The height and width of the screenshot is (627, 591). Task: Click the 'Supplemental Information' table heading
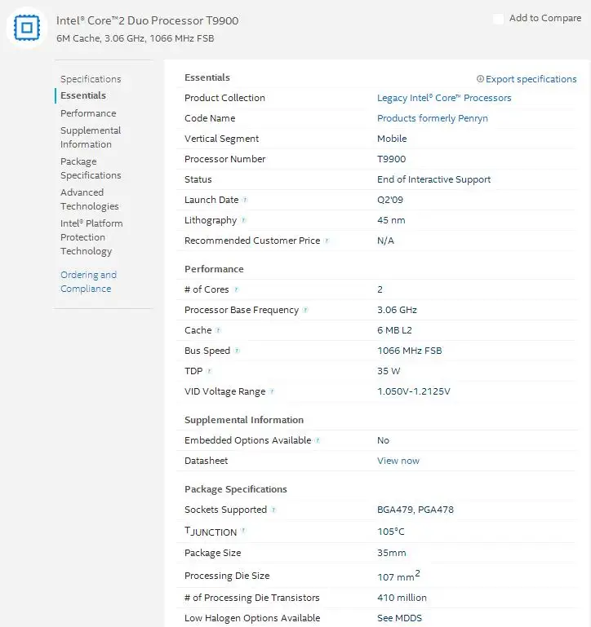pos(244,419)
